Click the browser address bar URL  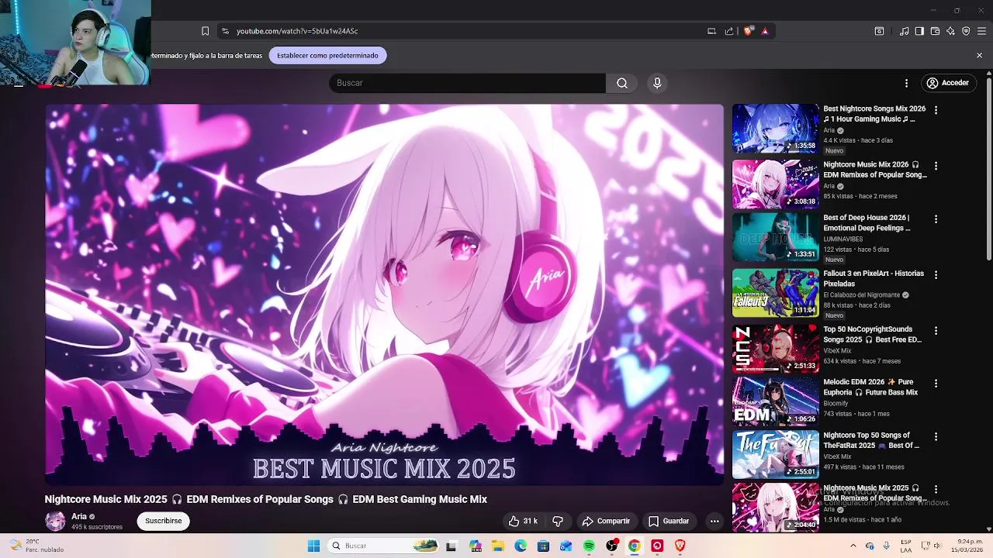[x=297, y=31]
